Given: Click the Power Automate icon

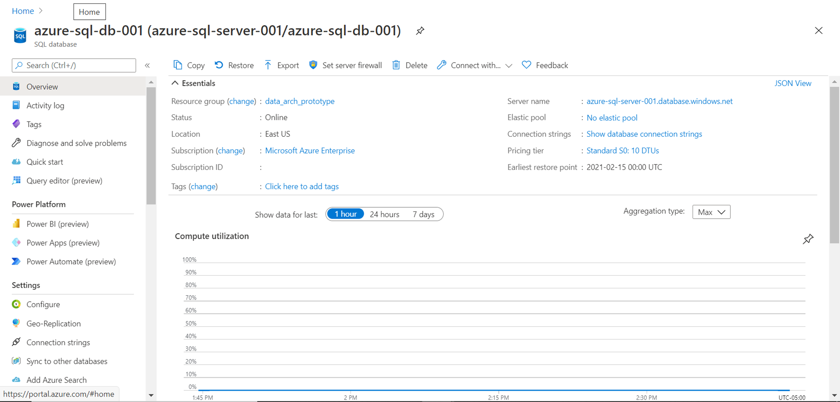Looking at the screenshot, I should (16, 261).
